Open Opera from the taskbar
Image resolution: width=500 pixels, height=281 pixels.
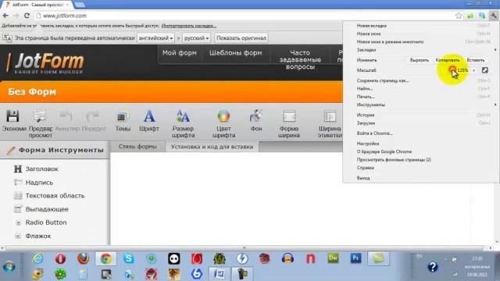click(x=60, y=258)
